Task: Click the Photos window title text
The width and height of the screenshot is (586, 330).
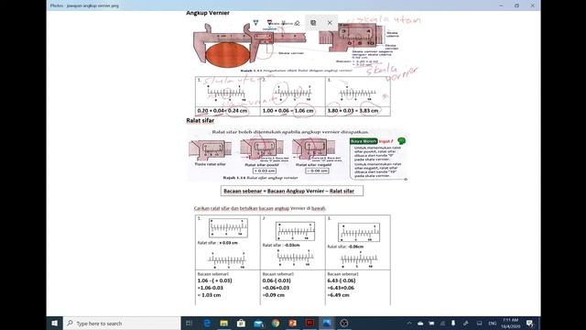Action: pyautogui.click(x=84, y=5)
